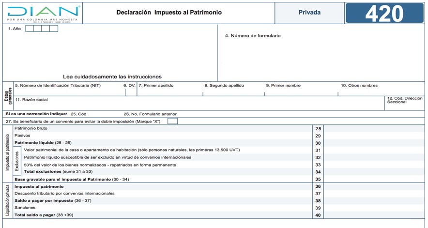Click the title Declaración Impuesto al Patrimonio
428x228 pixels.
click(169, 12)
